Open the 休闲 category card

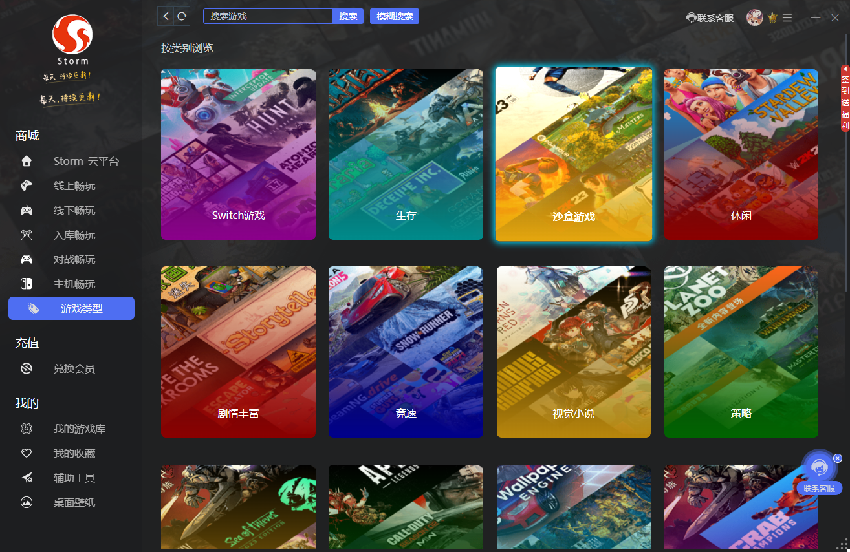pyautogui.click(x=741, y=154)
